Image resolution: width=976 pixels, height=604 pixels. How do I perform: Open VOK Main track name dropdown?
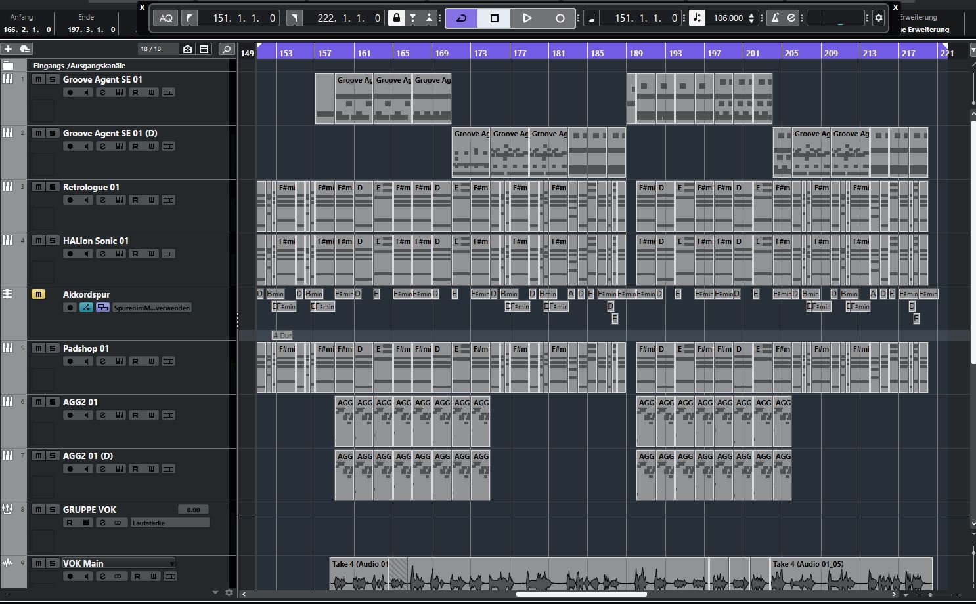(x=172, y=563)
